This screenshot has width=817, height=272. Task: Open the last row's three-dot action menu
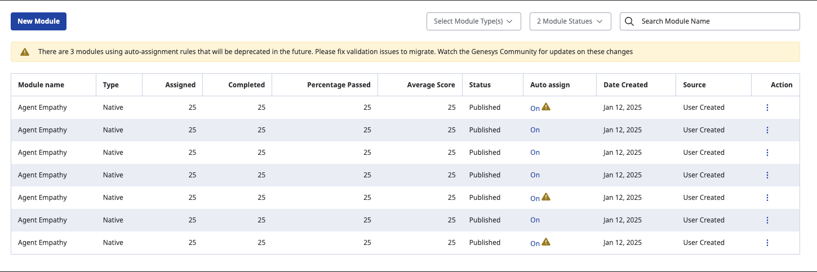(x=767, y=243)
